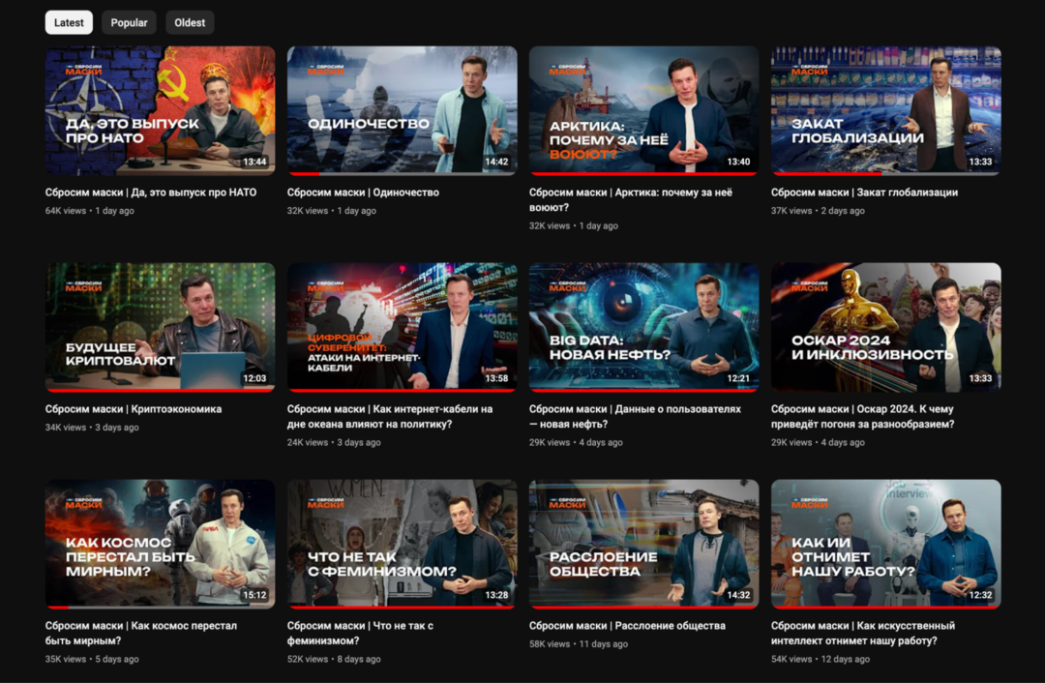This screenshot has width=1045, height=683.
Task: Switch to the Popular sort filter
Action: (129, 23)
